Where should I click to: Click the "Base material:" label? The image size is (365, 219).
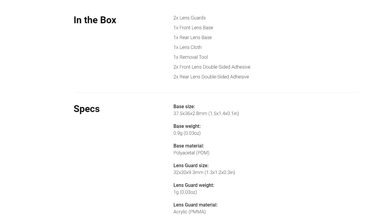188,146
